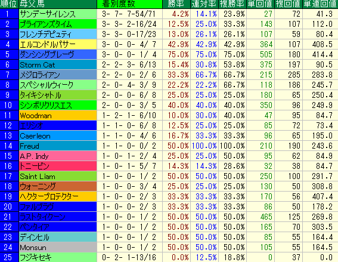Click the 連対率 column header
Screen dimensions: 338x262
click(x=204, y=4)
